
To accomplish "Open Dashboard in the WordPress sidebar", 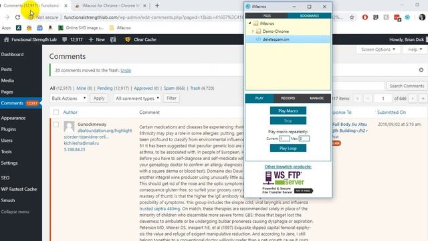I will [x=12, y=54].
